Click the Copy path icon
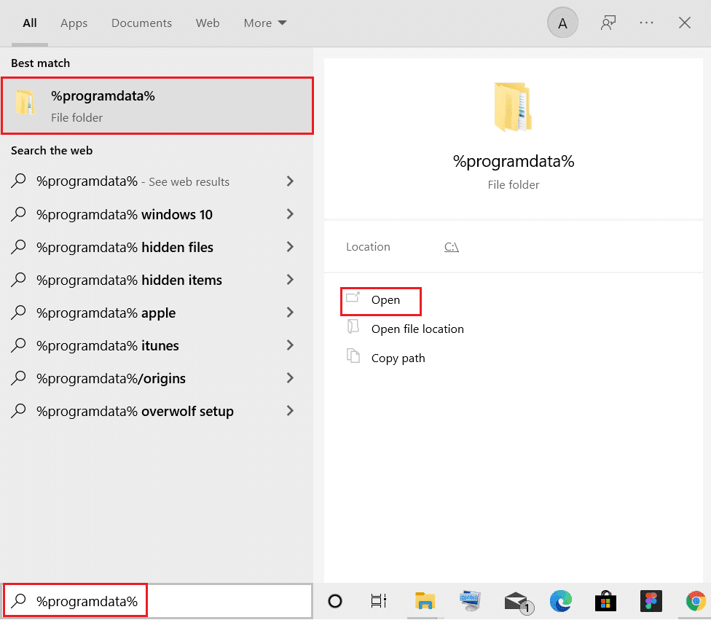Screen dimensions: 711x620 pos(353,356)
